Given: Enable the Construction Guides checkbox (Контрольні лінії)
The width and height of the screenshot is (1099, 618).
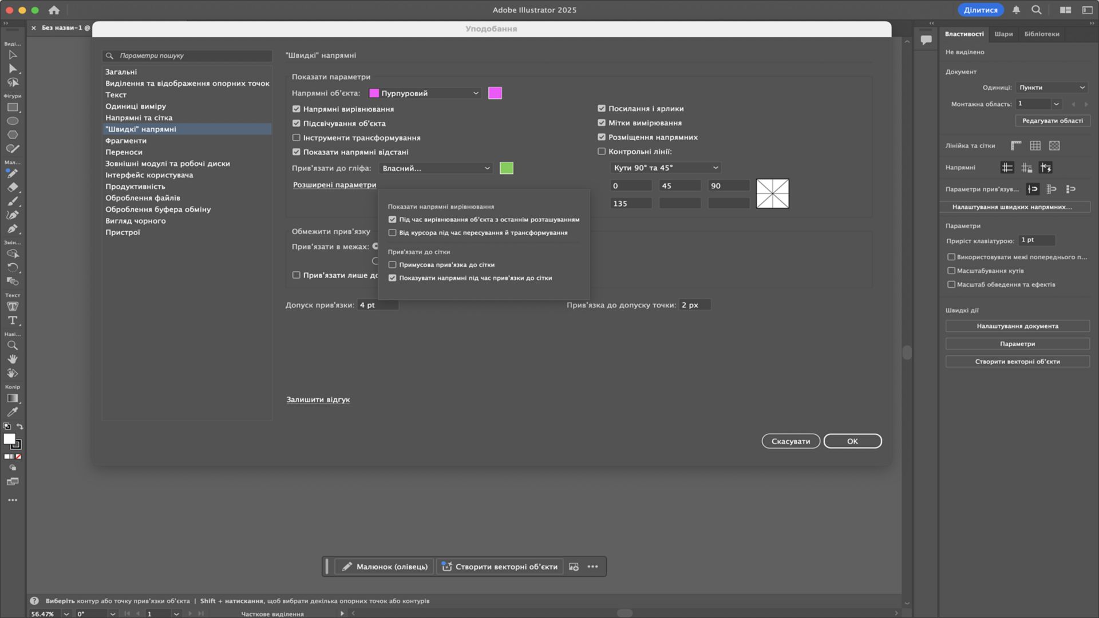Looking at the screenshot, I should (x=601, y=152).
